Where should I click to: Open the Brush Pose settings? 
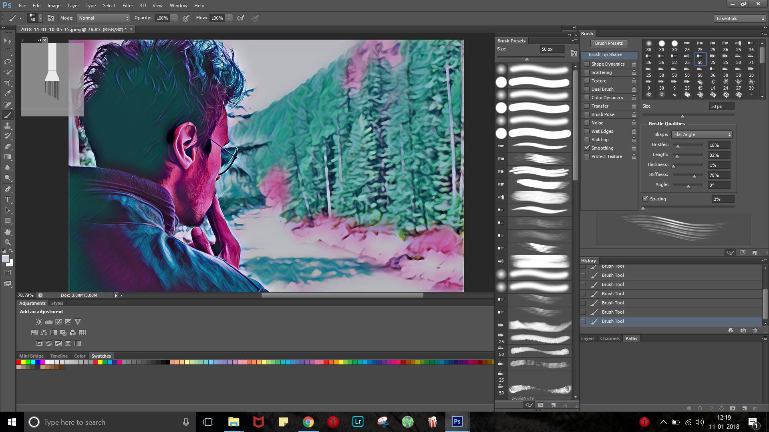(x=603, y=114)
